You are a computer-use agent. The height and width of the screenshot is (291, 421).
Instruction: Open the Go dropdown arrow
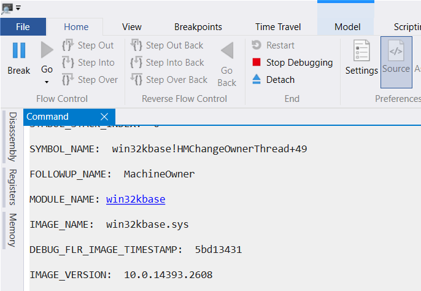(x=47, y=82)
